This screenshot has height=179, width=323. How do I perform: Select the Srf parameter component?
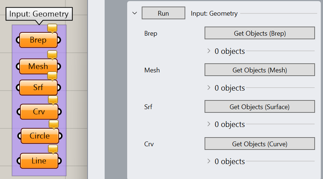click(38, 87)
